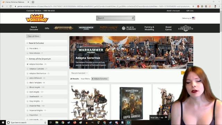Open the Warhammer Community logo link
This screenshot has height=125, width=222.
click(x=186, y=28)
